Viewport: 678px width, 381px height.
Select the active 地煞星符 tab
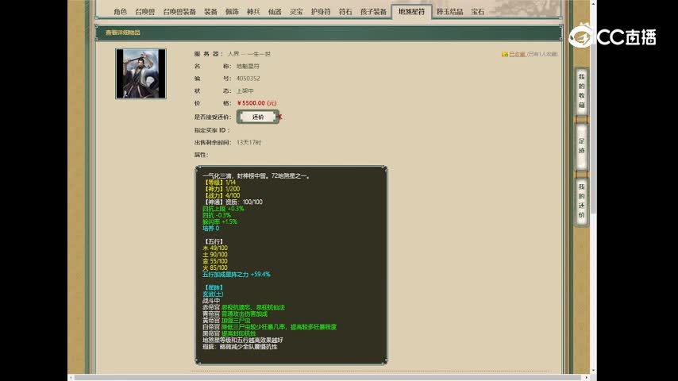(x=411, y=12)
